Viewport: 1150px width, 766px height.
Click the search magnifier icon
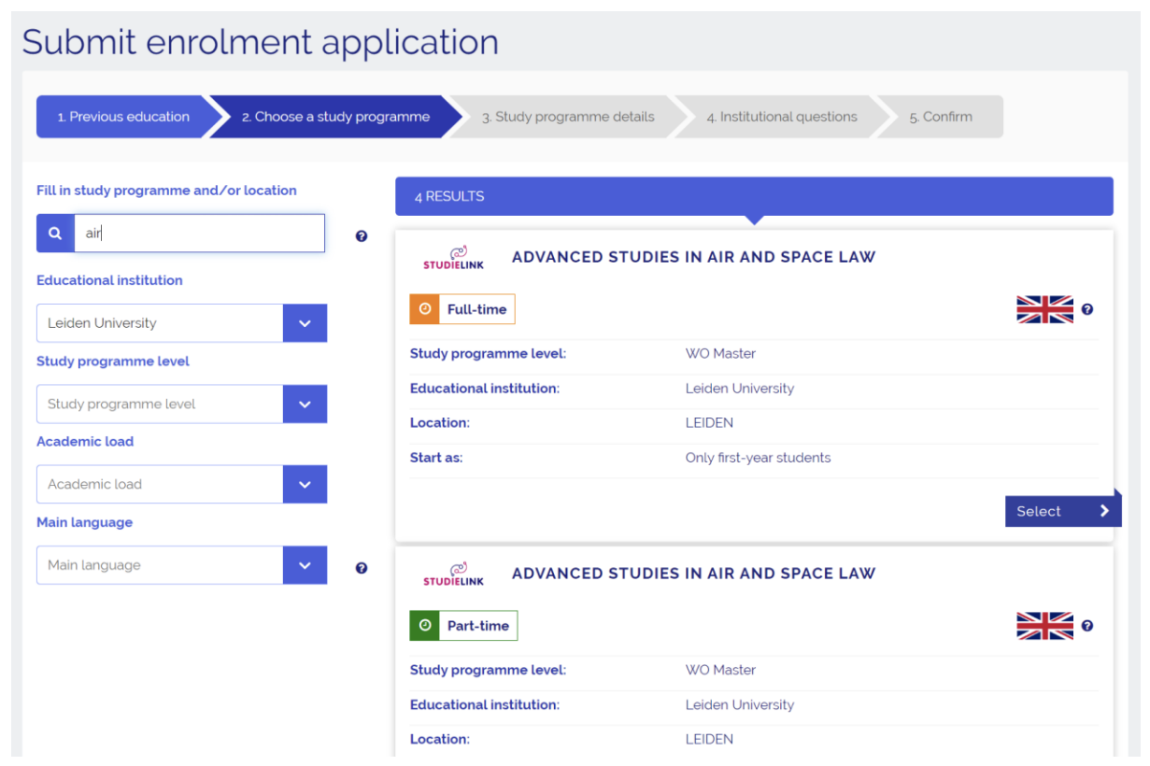(55, 234)
